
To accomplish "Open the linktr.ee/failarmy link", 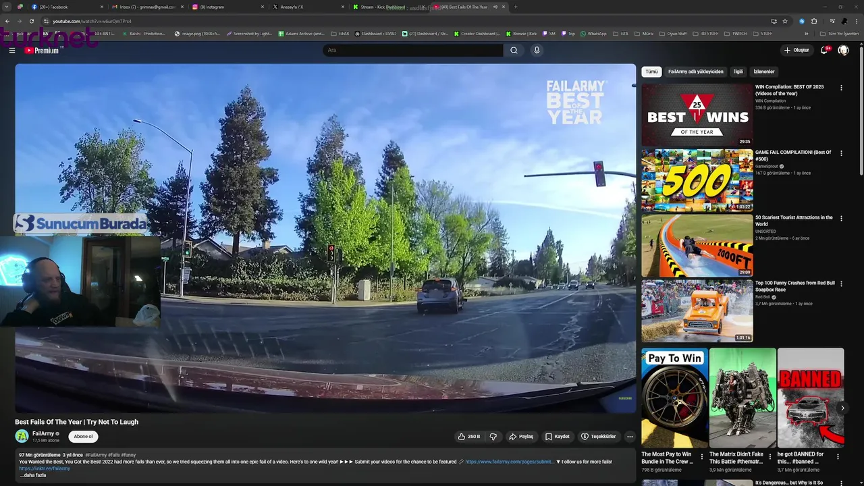I will pos(45,468).
